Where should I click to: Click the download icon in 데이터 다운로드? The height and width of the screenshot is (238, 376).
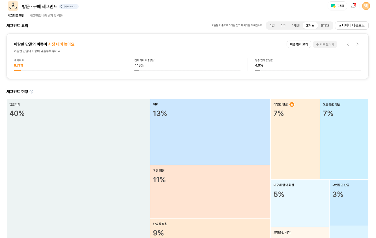340,25
